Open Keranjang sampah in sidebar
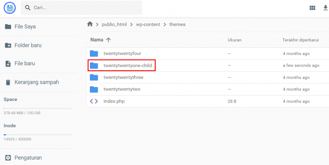 pyautogui.click(x=37, y=82)
